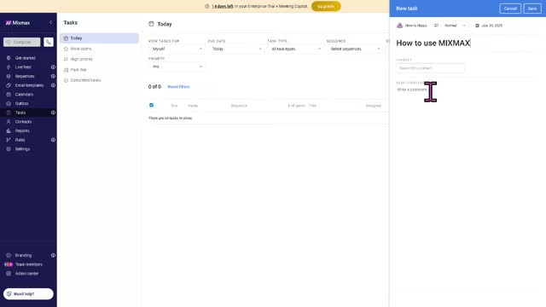Click the Due column header
546x307 pixels.
tap(174, 106)
